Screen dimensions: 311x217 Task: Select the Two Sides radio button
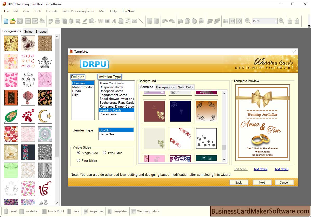(104, 153)
